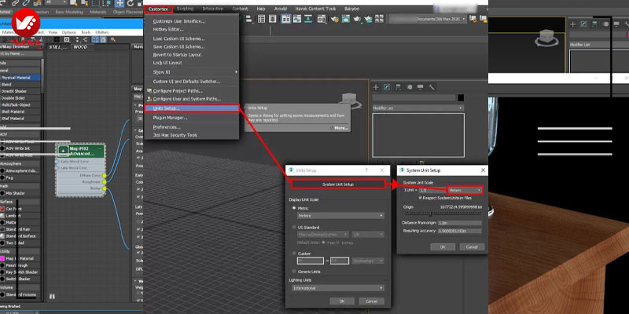Open the Curve Editor from the toolbar
This screenshot has height=314, width=629.
coord(297,19)
